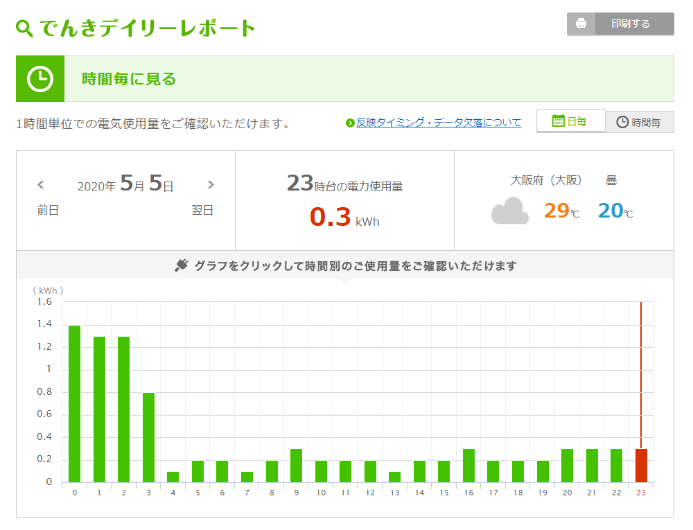Open 反映タイミング・データ欠落について link
This screenshot has height=530, width=693.
[438, 123]
